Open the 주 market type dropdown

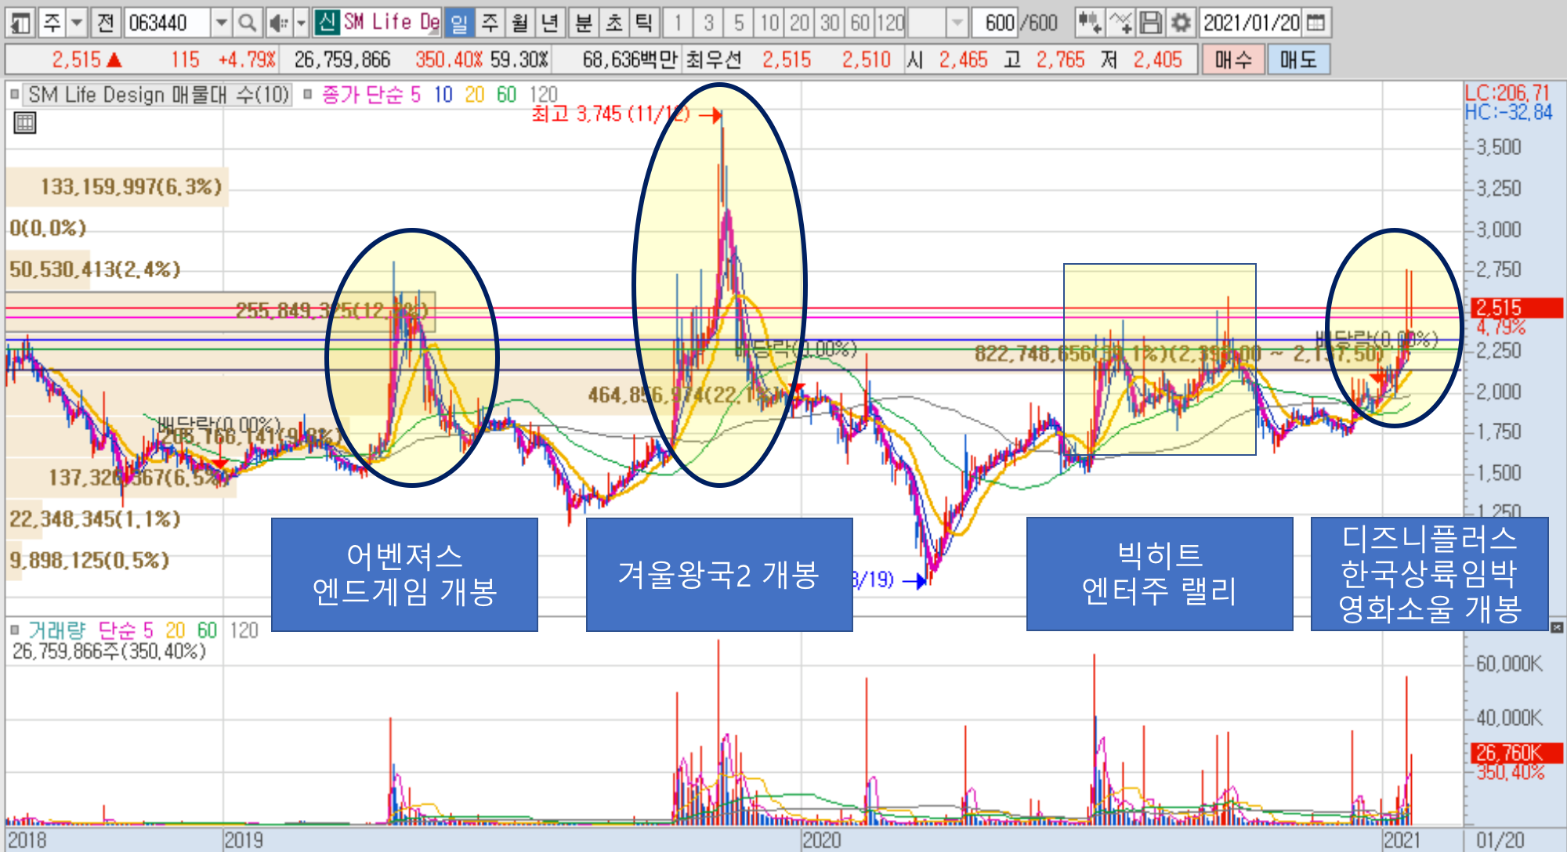pos(77,23)
